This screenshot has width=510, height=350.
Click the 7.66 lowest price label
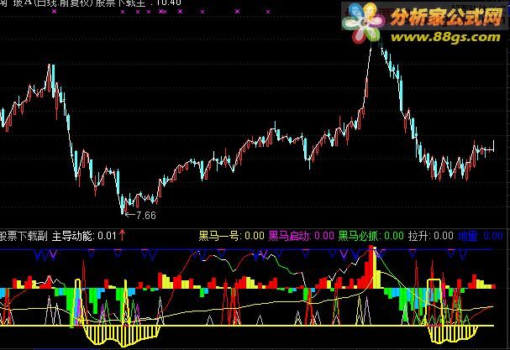tap(145, 215)
